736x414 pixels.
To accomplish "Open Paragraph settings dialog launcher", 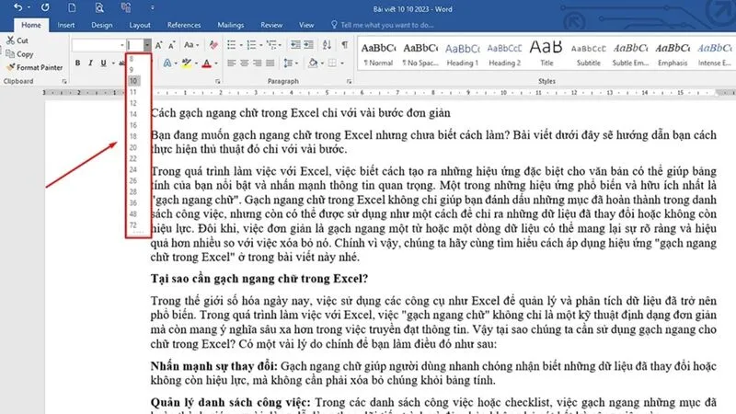I will point(349,82).
